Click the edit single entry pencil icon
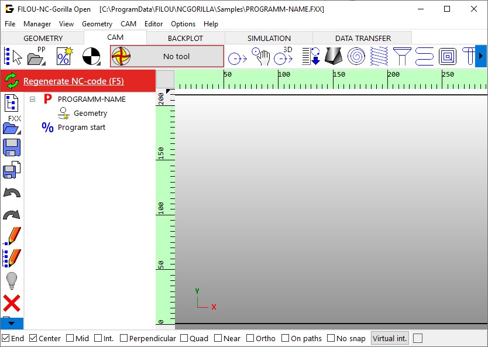This screenshot has width=488, height=347. (x=12, y=236)
